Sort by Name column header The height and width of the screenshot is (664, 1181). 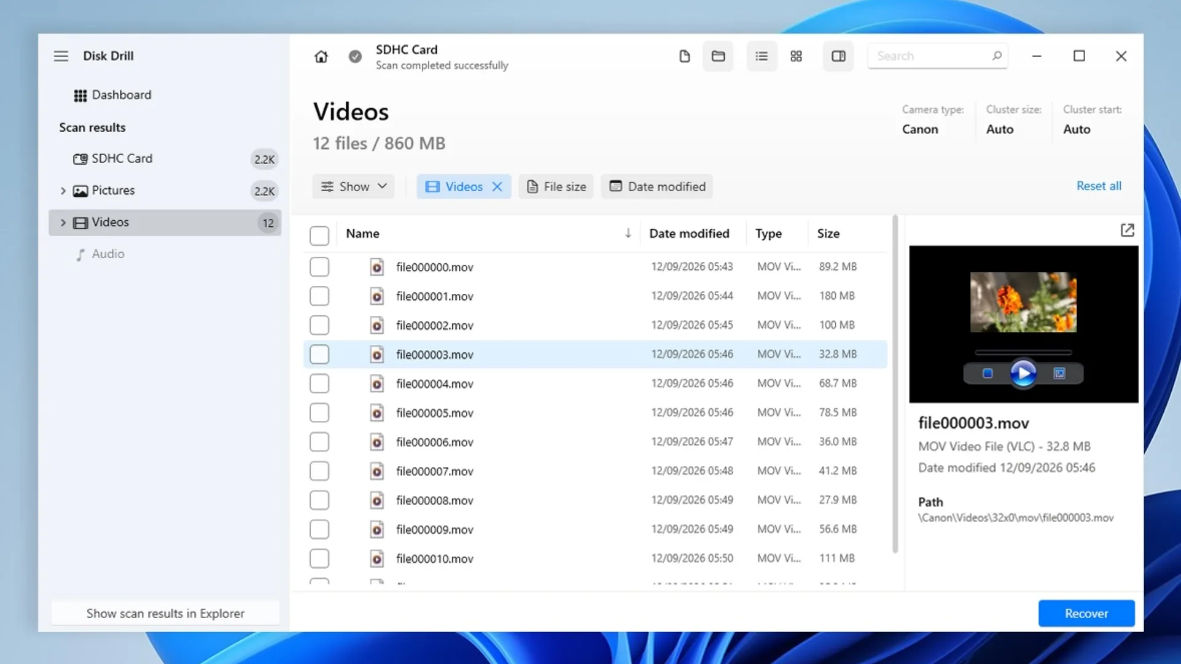362,234
